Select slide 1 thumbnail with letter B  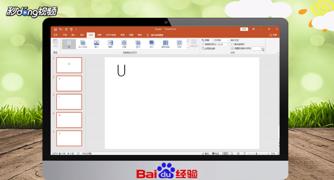click(x=69, y=65)
